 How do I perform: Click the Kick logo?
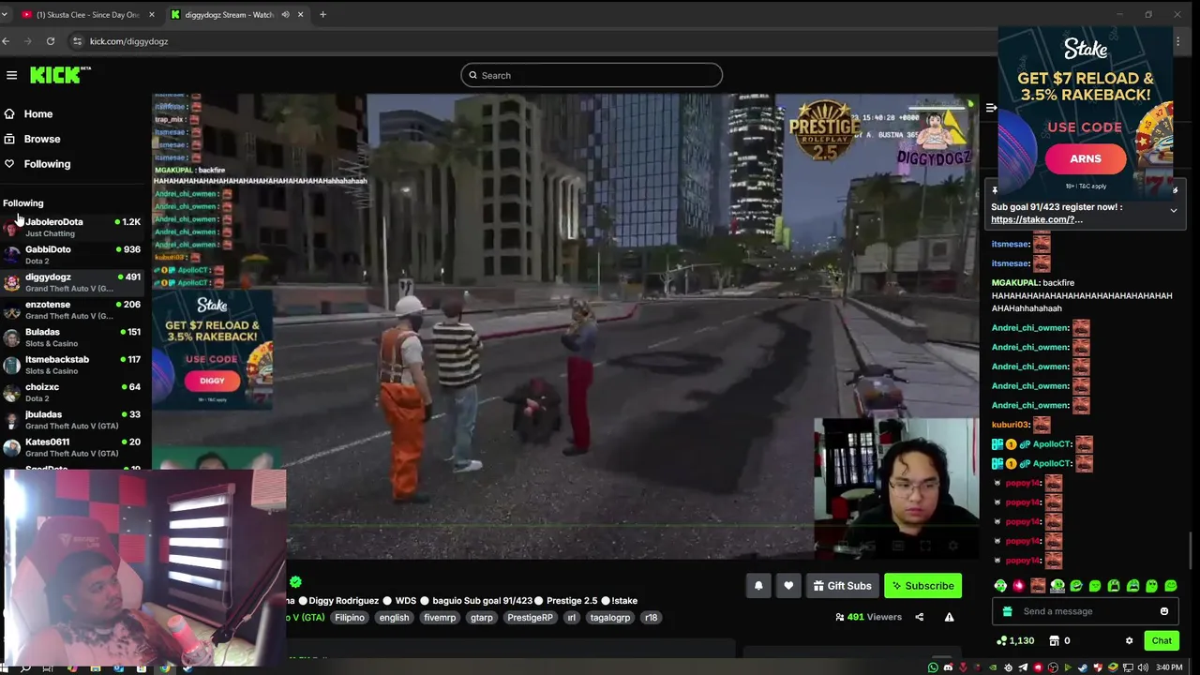pos(60,75)
